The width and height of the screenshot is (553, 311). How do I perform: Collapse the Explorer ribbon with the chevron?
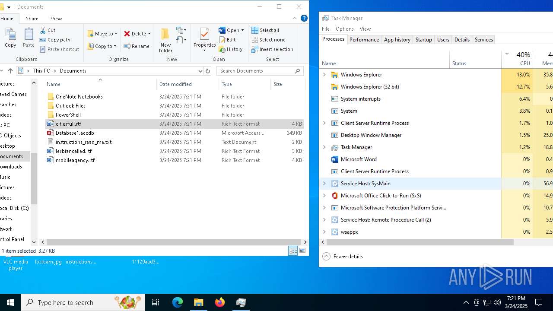(x=295, y=19)
